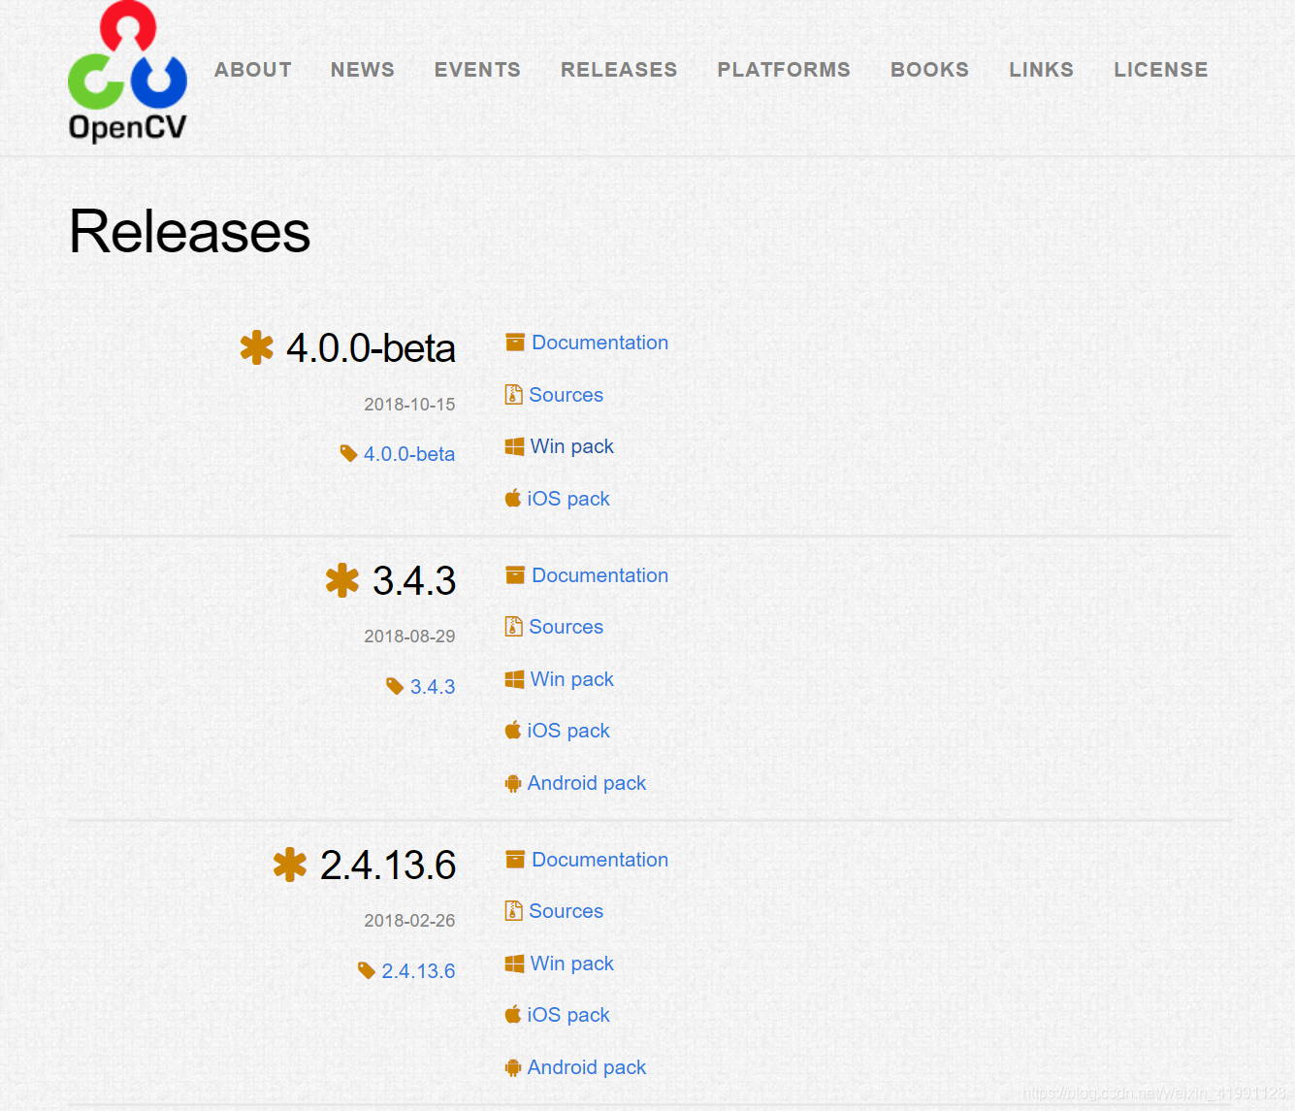
Task: Download Win pack for 3.4.3
Action: coord(571,679)
